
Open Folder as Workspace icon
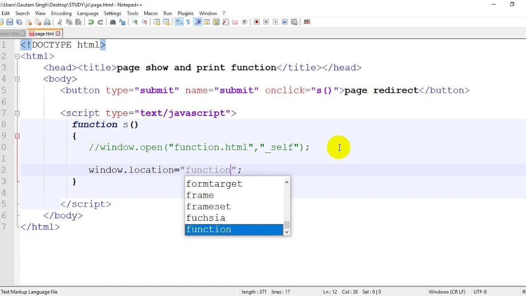(x=235, y=22)
